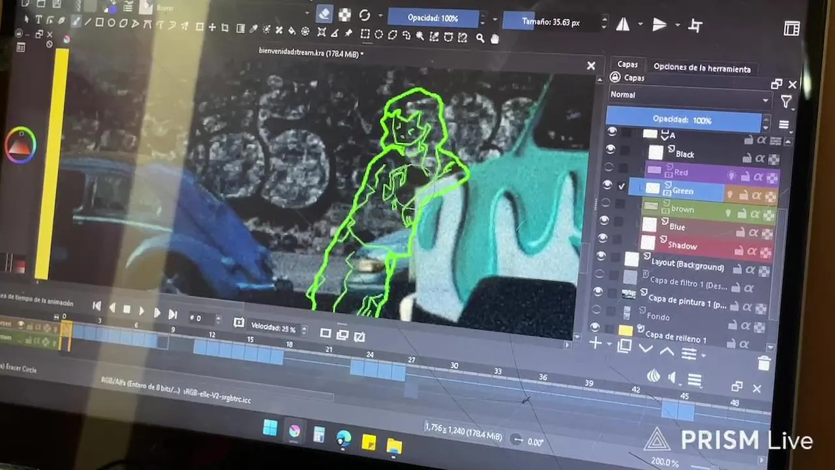Delete layer with trash icon

765,363
